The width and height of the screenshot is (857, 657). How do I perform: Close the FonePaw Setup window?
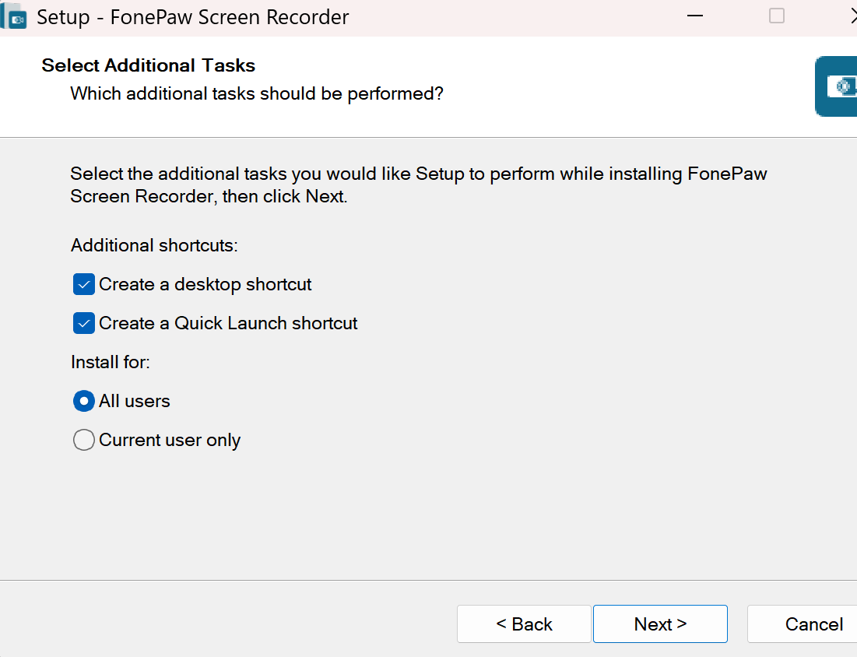(x=851, y=16)
